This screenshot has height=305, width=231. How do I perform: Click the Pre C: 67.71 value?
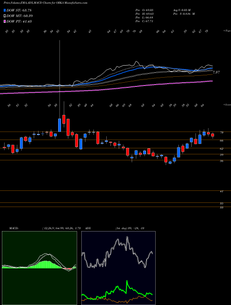pyautogui.click(x=145, y=21)
